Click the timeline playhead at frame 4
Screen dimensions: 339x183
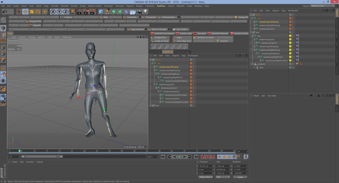19,151
